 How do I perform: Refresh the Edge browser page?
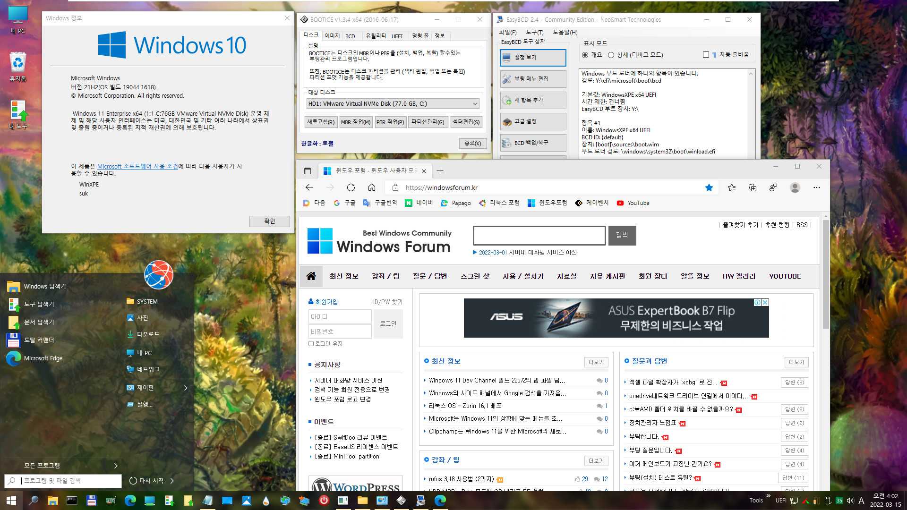pyautogui.click(x=351, y=187)
